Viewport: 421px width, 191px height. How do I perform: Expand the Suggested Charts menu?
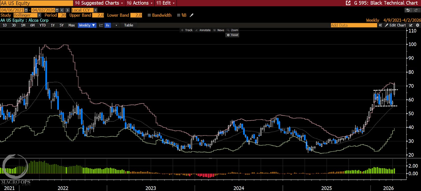tap(99, 3)
